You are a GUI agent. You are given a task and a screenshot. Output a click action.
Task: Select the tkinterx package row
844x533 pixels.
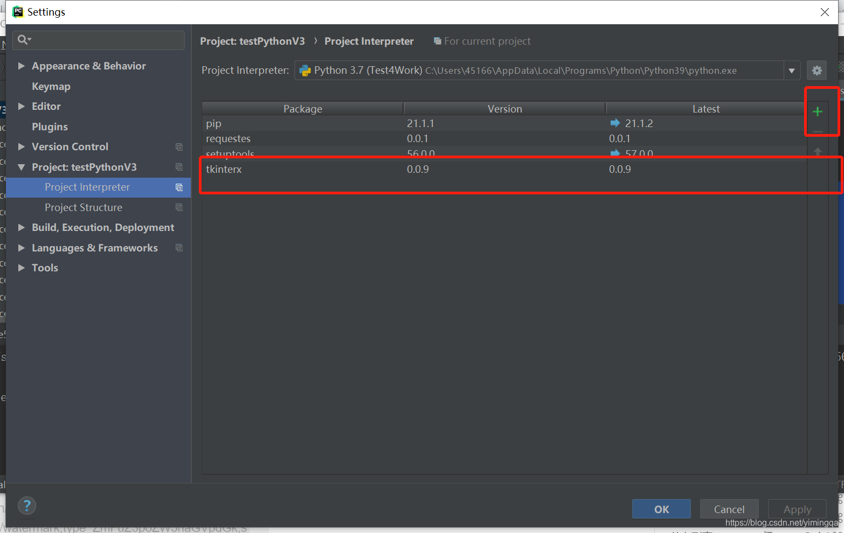coord(504,169)
